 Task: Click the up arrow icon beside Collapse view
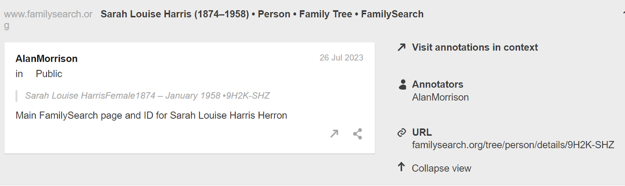pos(401,167)
